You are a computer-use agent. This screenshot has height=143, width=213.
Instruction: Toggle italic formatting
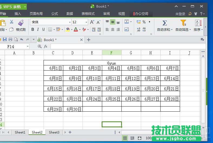38,29
